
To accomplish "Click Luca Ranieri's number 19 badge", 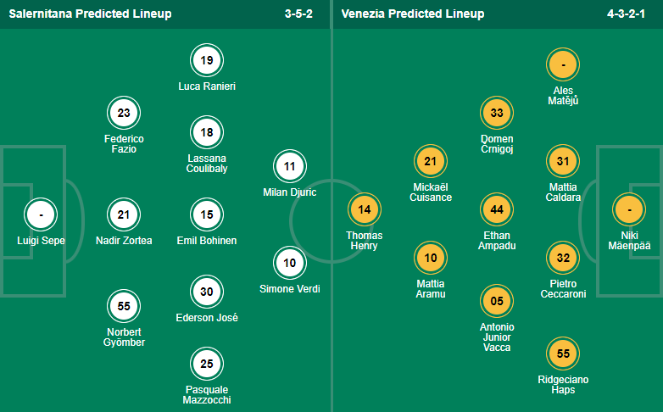I will pos(207,60).
